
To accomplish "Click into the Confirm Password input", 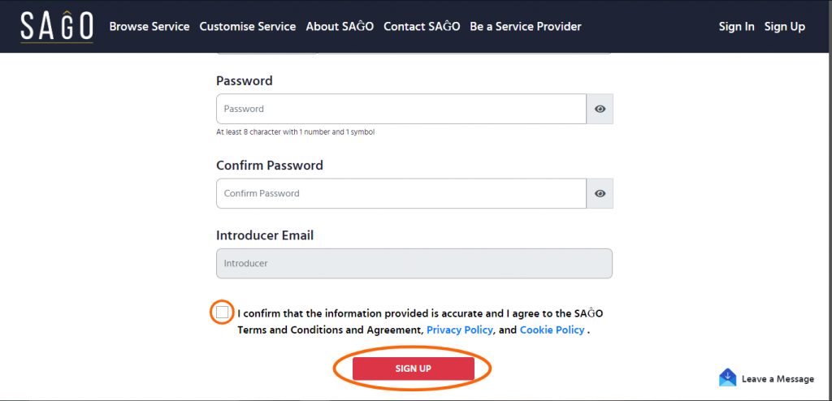I will [401, 193].
